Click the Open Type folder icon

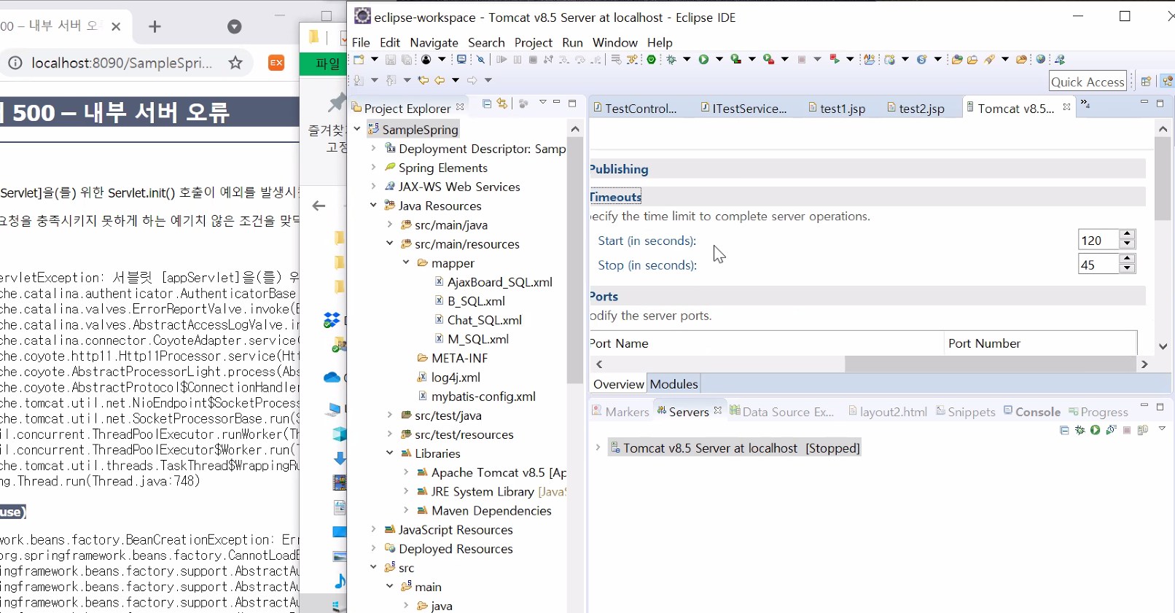957,60
